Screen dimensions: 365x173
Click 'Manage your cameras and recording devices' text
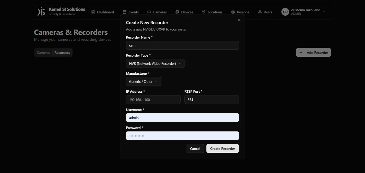tap(72, 39)
